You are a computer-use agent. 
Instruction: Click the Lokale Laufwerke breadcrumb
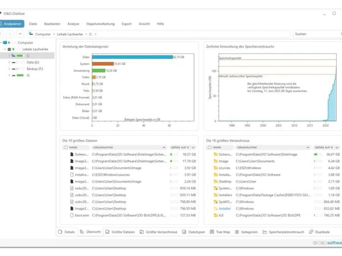point(70,34)
